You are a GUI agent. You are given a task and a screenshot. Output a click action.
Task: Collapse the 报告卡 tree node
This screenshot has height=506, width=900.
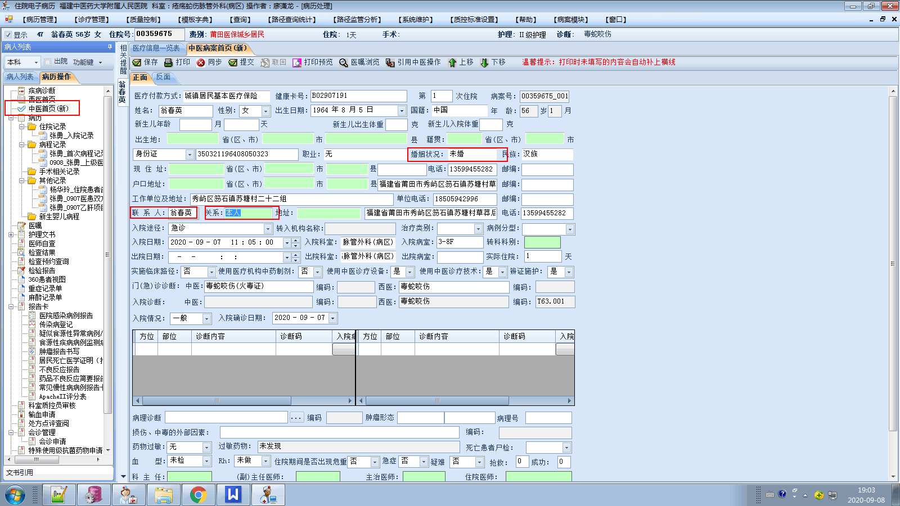(x=11, y=307)
